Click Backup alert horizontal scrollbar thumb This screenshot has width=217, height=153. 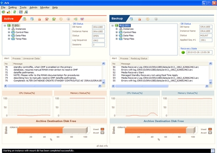(x=142, y=86)
